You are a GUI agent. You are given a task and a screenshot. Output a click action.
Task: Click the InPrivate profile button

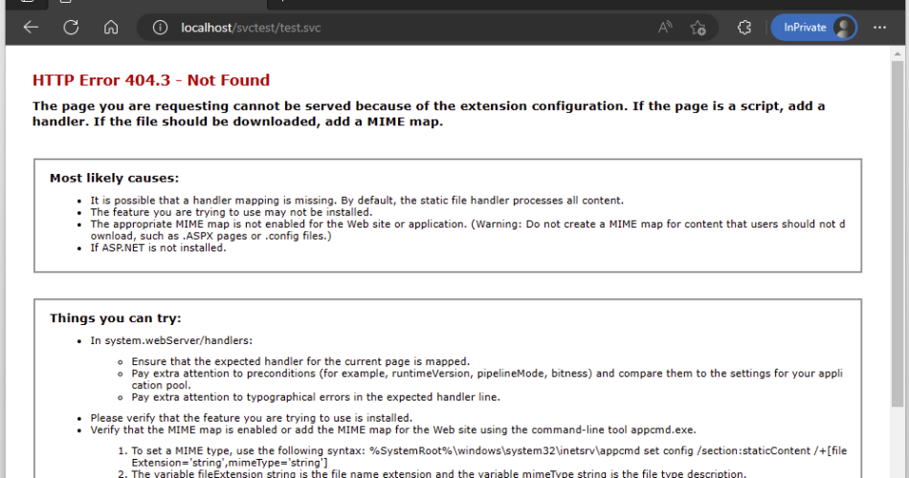point(813,27)
